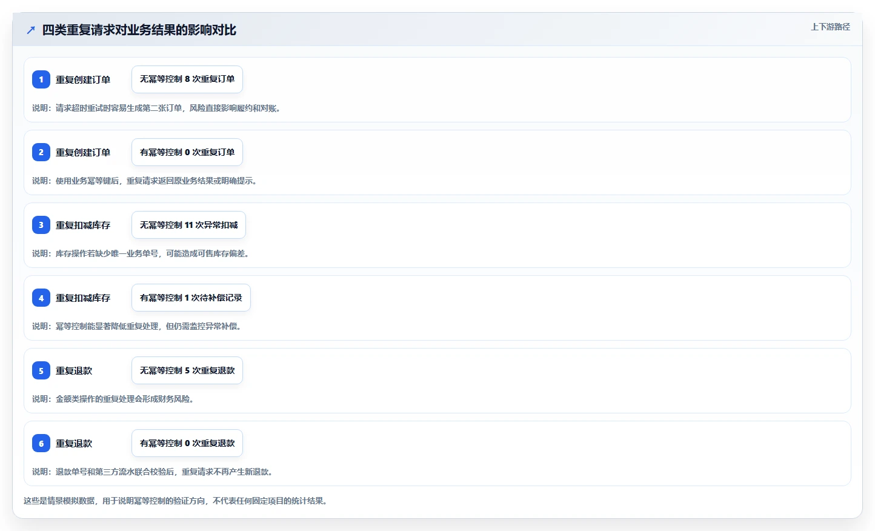Click the note starting 幂等控制能显著降低重复处理
Screen dimensions: 875x531
point(136,326)
